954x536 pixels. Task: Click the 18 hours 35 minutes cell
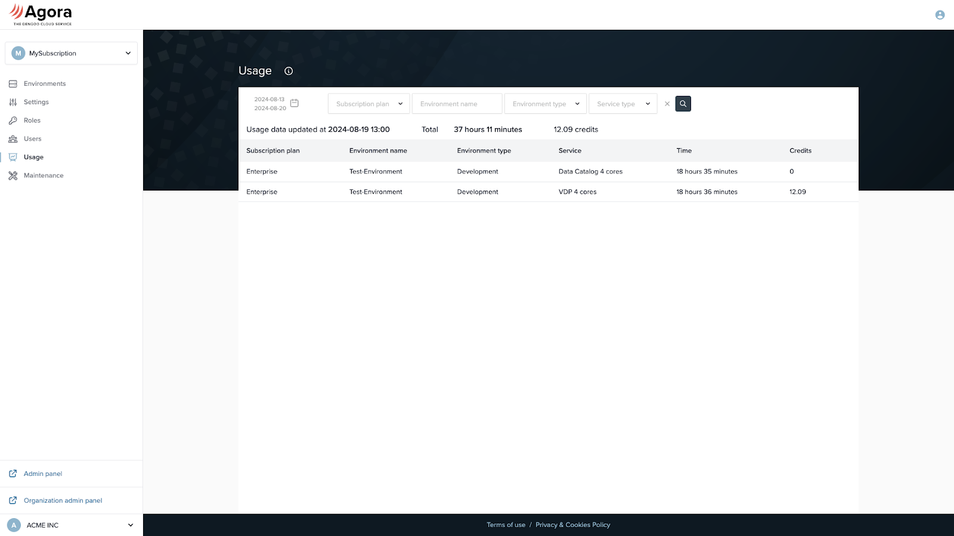pyautogui.click(x=707, y=172)
